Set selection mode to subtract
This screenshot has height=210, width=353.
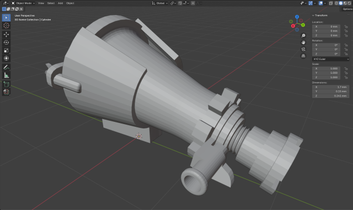pyautogui.click(x=12, y=9)
